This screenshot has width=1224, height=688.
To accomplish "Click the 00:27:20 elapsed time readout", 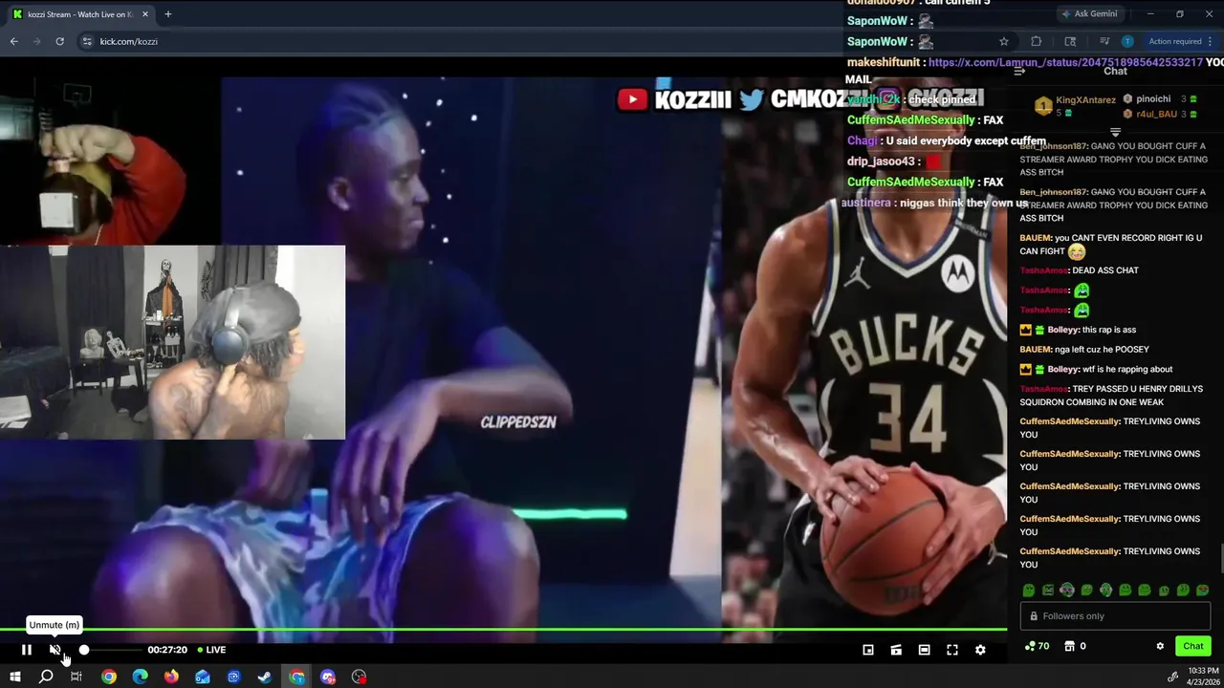I will 167,650.
